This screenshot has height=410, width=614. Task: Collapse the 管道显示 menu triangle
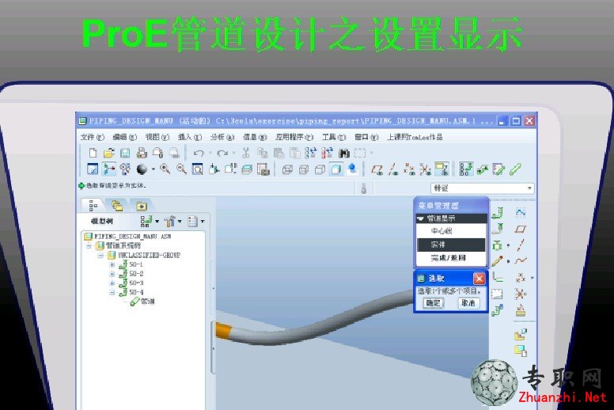[x=421, y=218]
